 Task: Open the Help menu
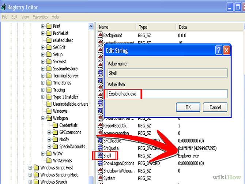pyautogui.click(x=55, y=17)
